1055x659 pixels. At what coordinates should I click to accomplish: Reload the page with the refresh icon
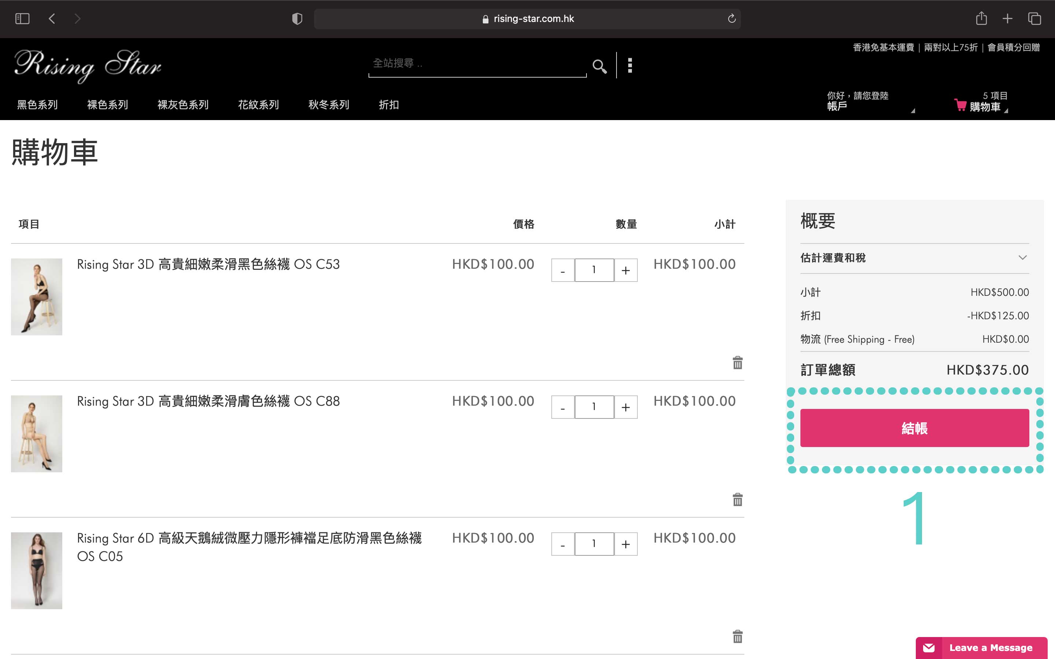tap(732, 19)
